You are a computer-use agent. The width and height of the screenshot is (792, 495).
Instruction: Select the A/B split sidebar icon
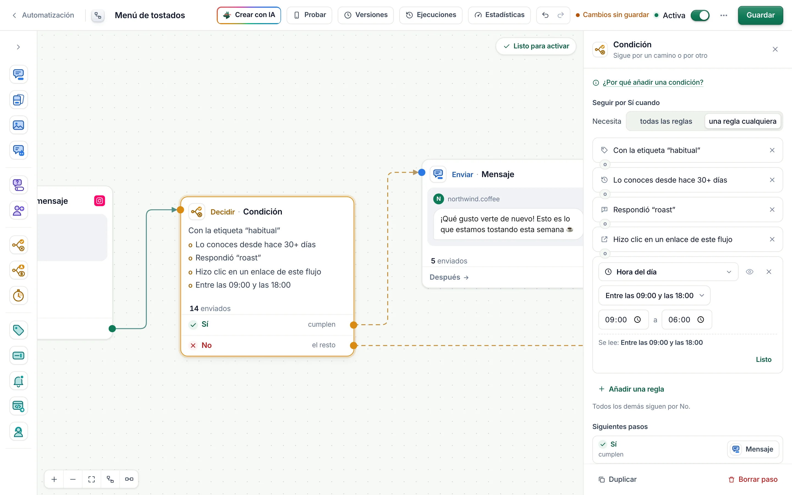(x=19, y=270)
